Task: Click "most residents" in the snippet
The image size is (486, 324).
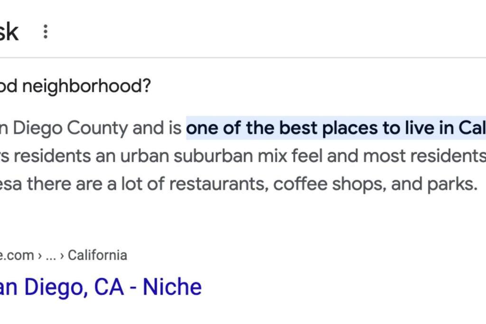Action: point(424,156)
